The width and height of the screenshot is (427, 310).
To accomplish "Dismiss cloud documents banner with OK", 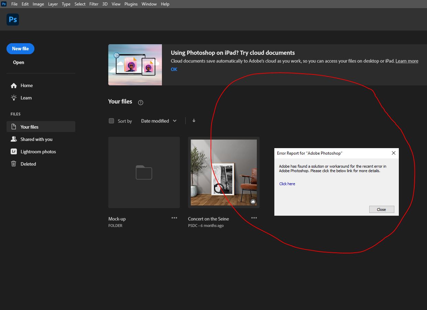I will [x=174, y=69].
